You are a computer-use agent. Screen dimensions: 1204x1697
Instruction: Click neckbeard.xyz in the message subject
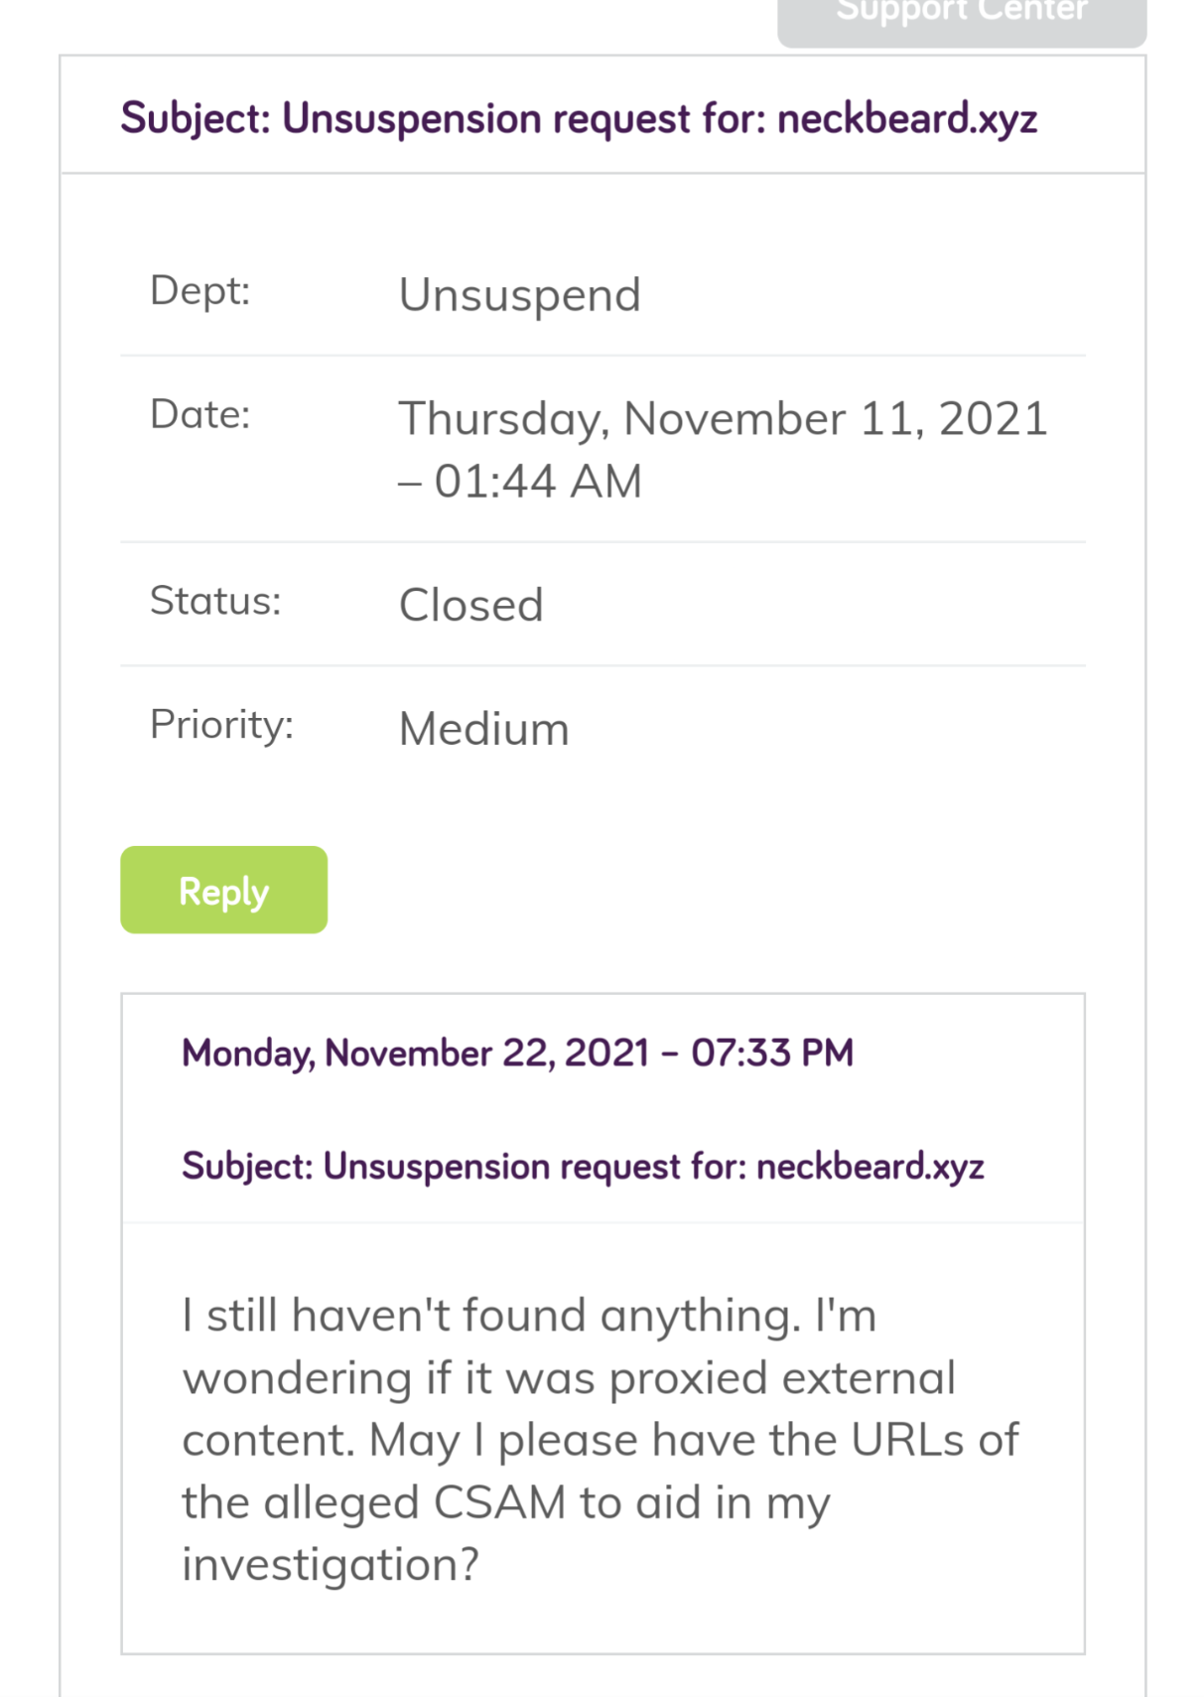pyautogui.click(x=870, y=1166)
